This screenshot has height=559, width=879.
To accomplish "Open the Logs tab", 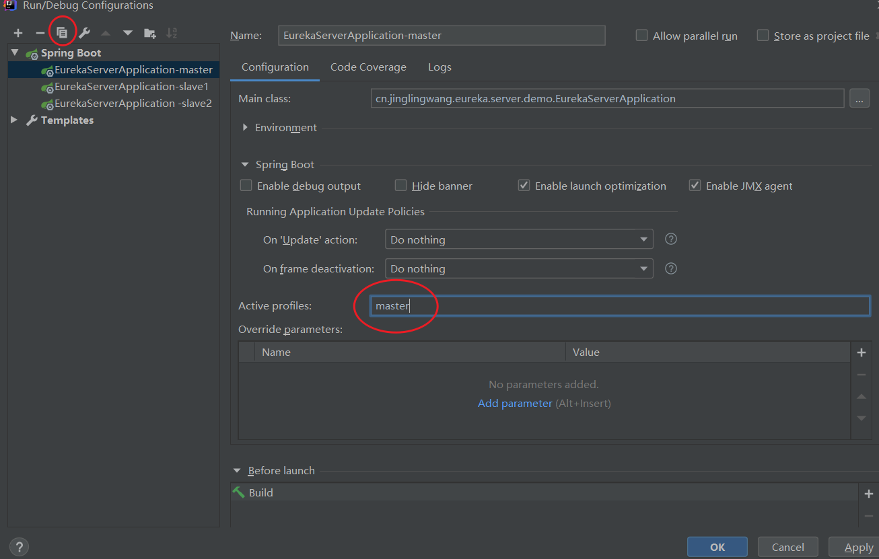I will pos(439,67).
